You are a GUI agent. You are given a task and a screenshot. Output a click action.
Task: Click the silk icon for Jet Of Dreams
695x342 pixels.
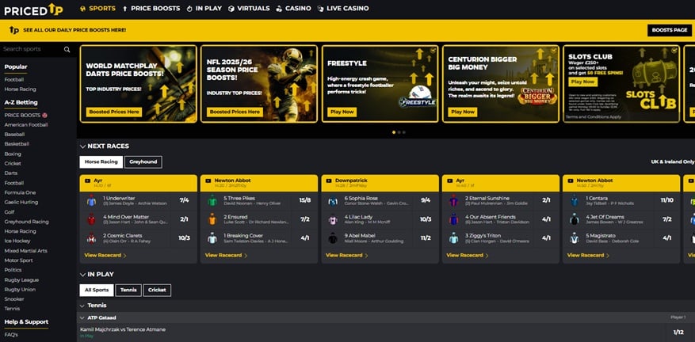575,219
